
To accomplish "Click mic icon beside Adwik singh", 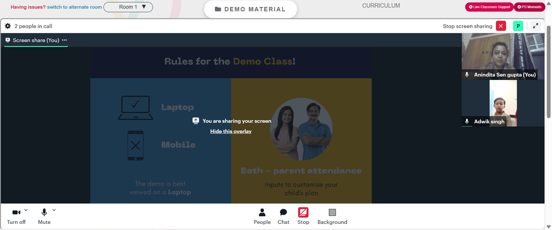I will [x=467, y=121].
